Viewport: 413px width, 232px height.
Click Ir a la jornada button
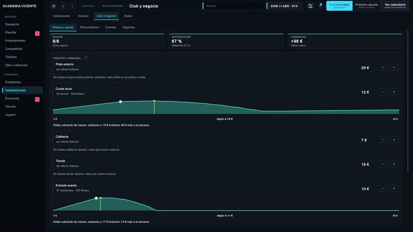[339, 6]
